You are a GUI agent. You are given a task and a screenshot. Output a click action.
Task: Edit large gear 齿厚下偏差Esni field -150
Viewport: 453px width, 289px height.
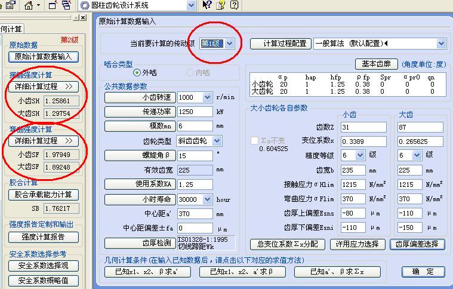point(410,227)
